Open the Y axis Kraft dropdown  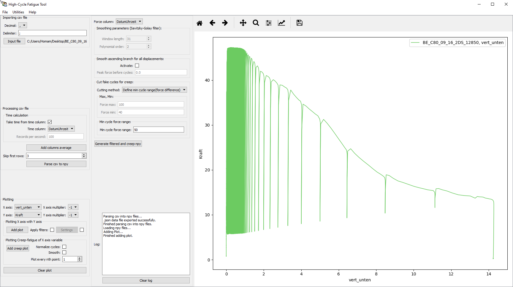pos(28,215)
